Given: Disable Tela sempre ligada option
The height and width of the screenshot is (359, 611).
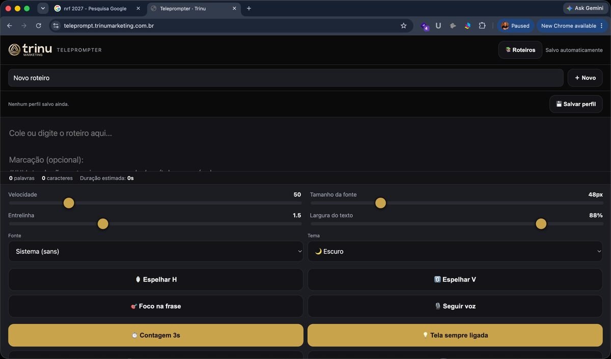Looking at the screenshot, I should (455, 335).
